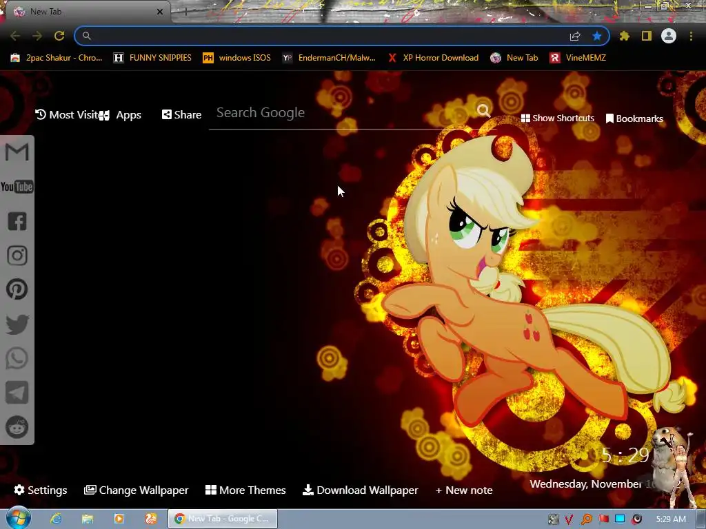Viewport: 706px width, 529px height.
Task: Open Reddit from the left sidebar
Action: tap(17, 427)
